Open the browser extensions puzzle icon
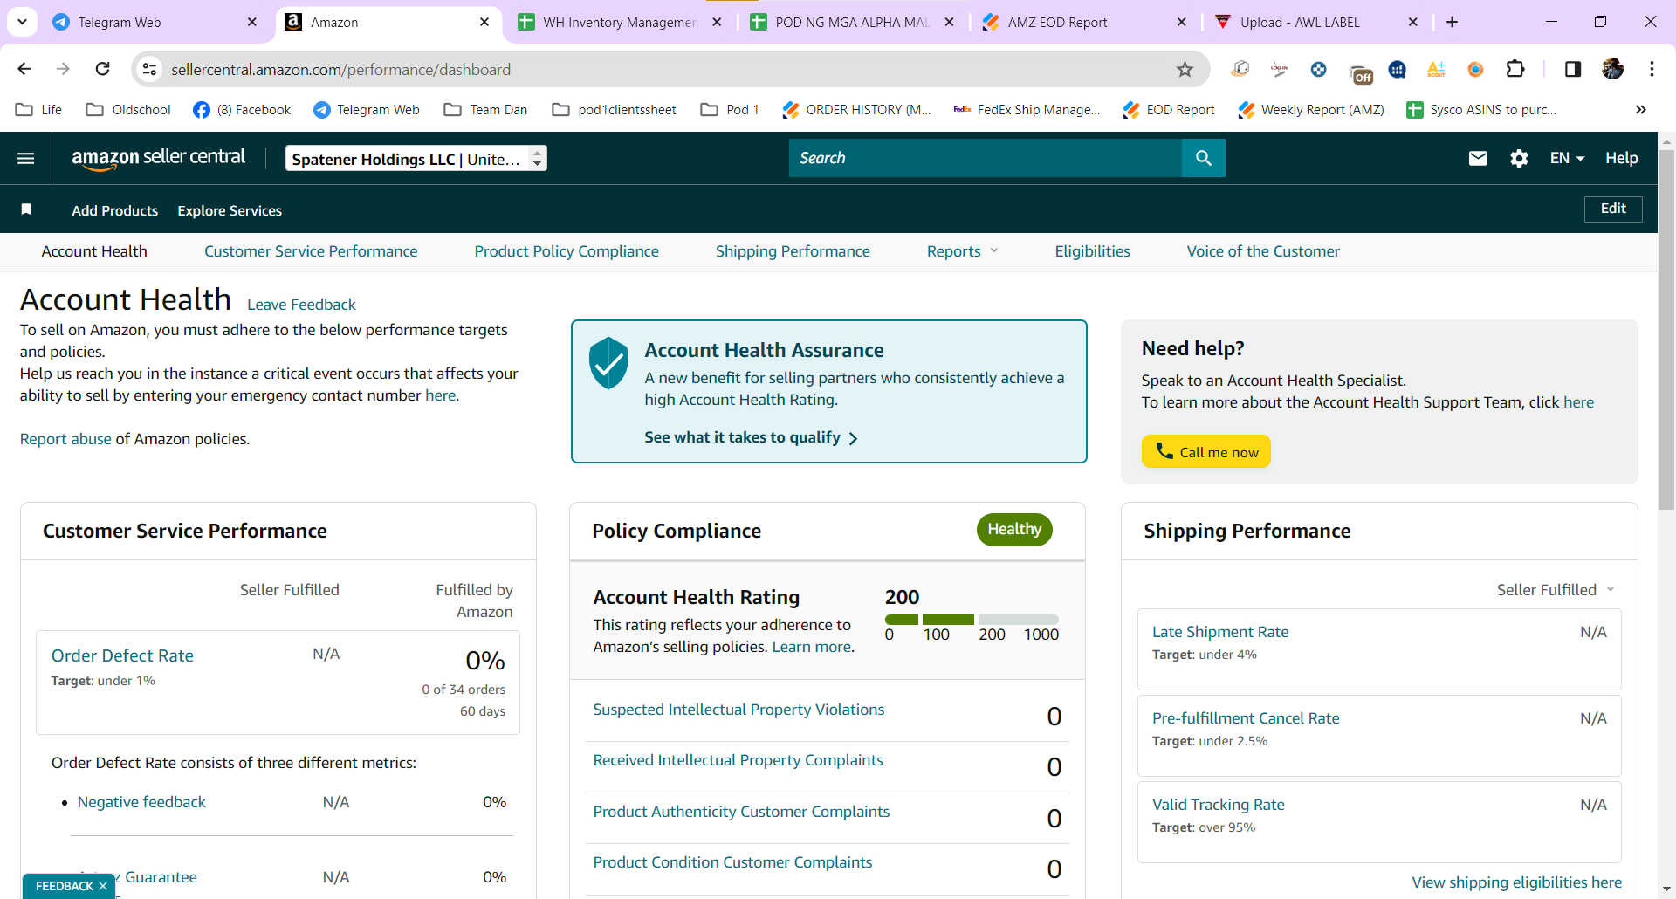Viewport: 1676px width, 899px height. coord(1516,69)
